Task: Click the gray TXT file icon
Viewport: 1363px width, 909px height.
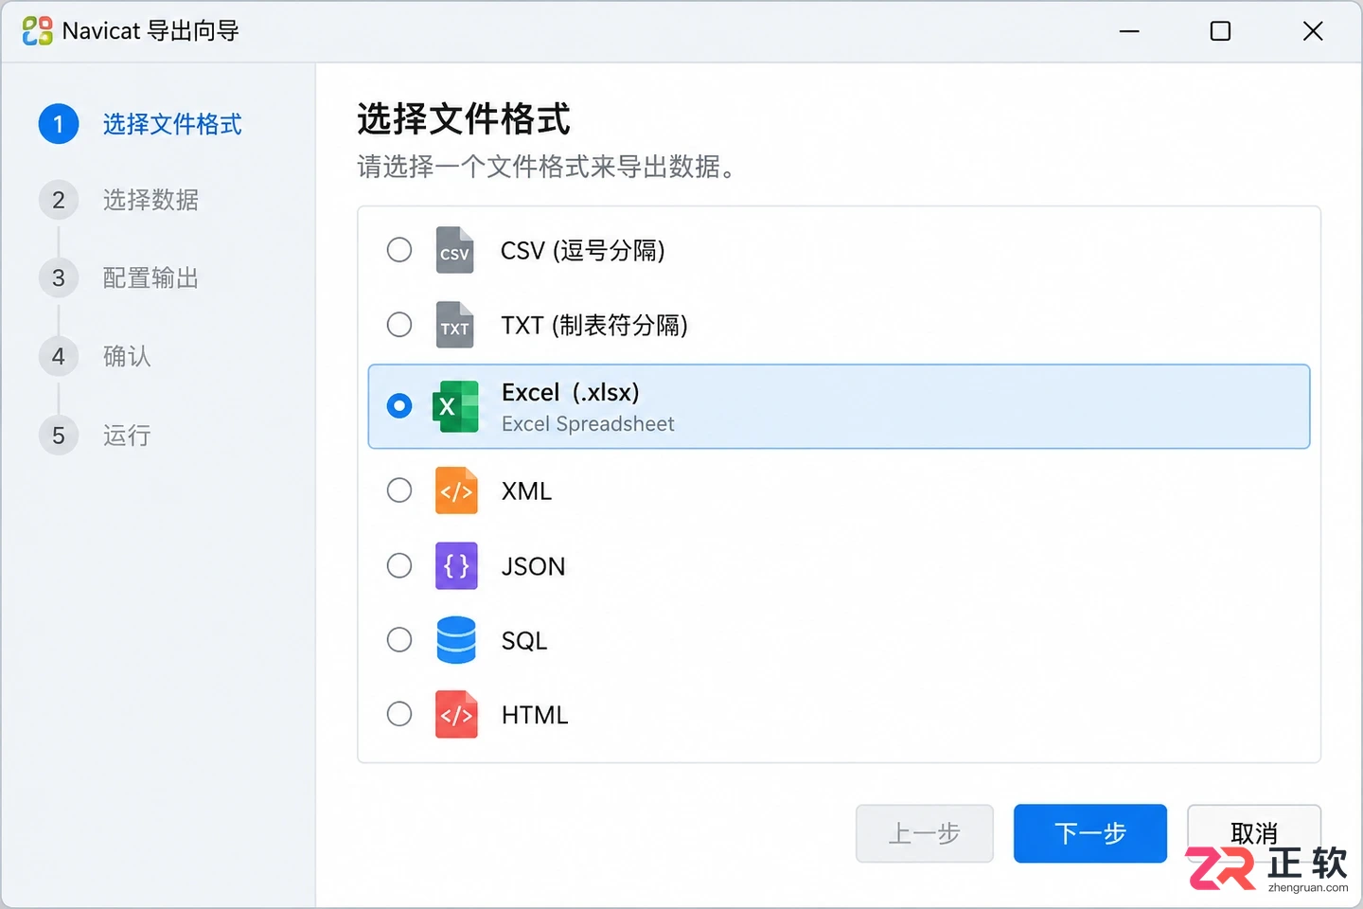Action: (455, 325)
